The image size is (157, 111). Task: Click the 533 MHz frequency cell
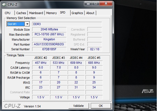(59, 63)
